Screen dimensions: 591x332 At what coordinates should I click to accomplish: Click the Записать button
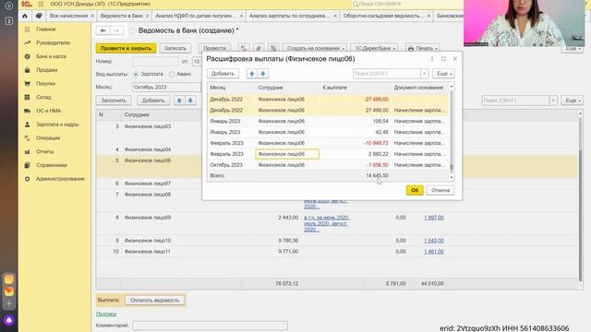click(x=175, y=48)
